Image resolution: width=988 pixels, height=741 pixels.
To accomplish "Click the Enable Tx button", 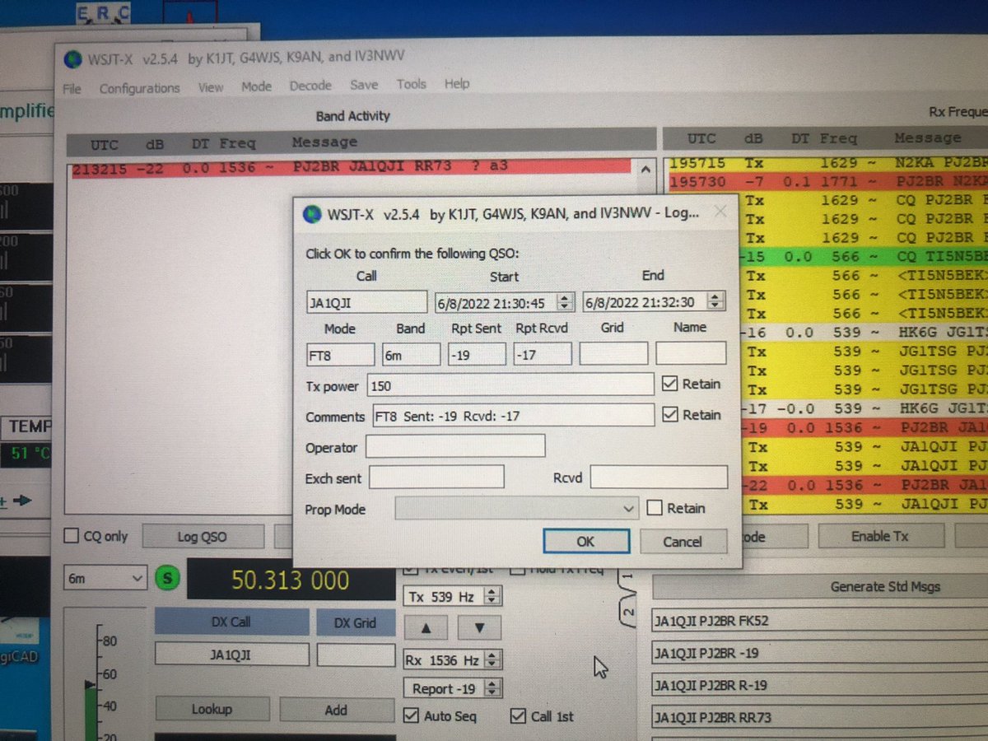I will (880, 536).
